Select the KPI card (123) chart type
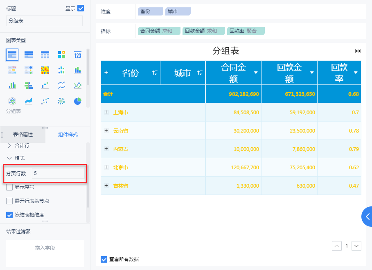This screenshot has width=372, height=270. coord(78,55)
